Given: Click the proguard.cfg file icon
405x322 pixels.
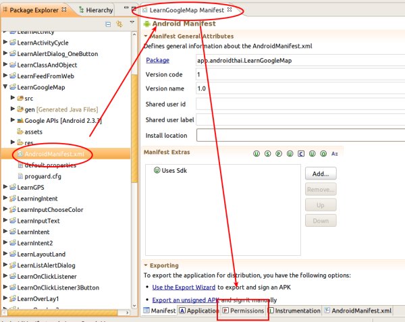Looking at the screenshot, I should click(20, 176).
